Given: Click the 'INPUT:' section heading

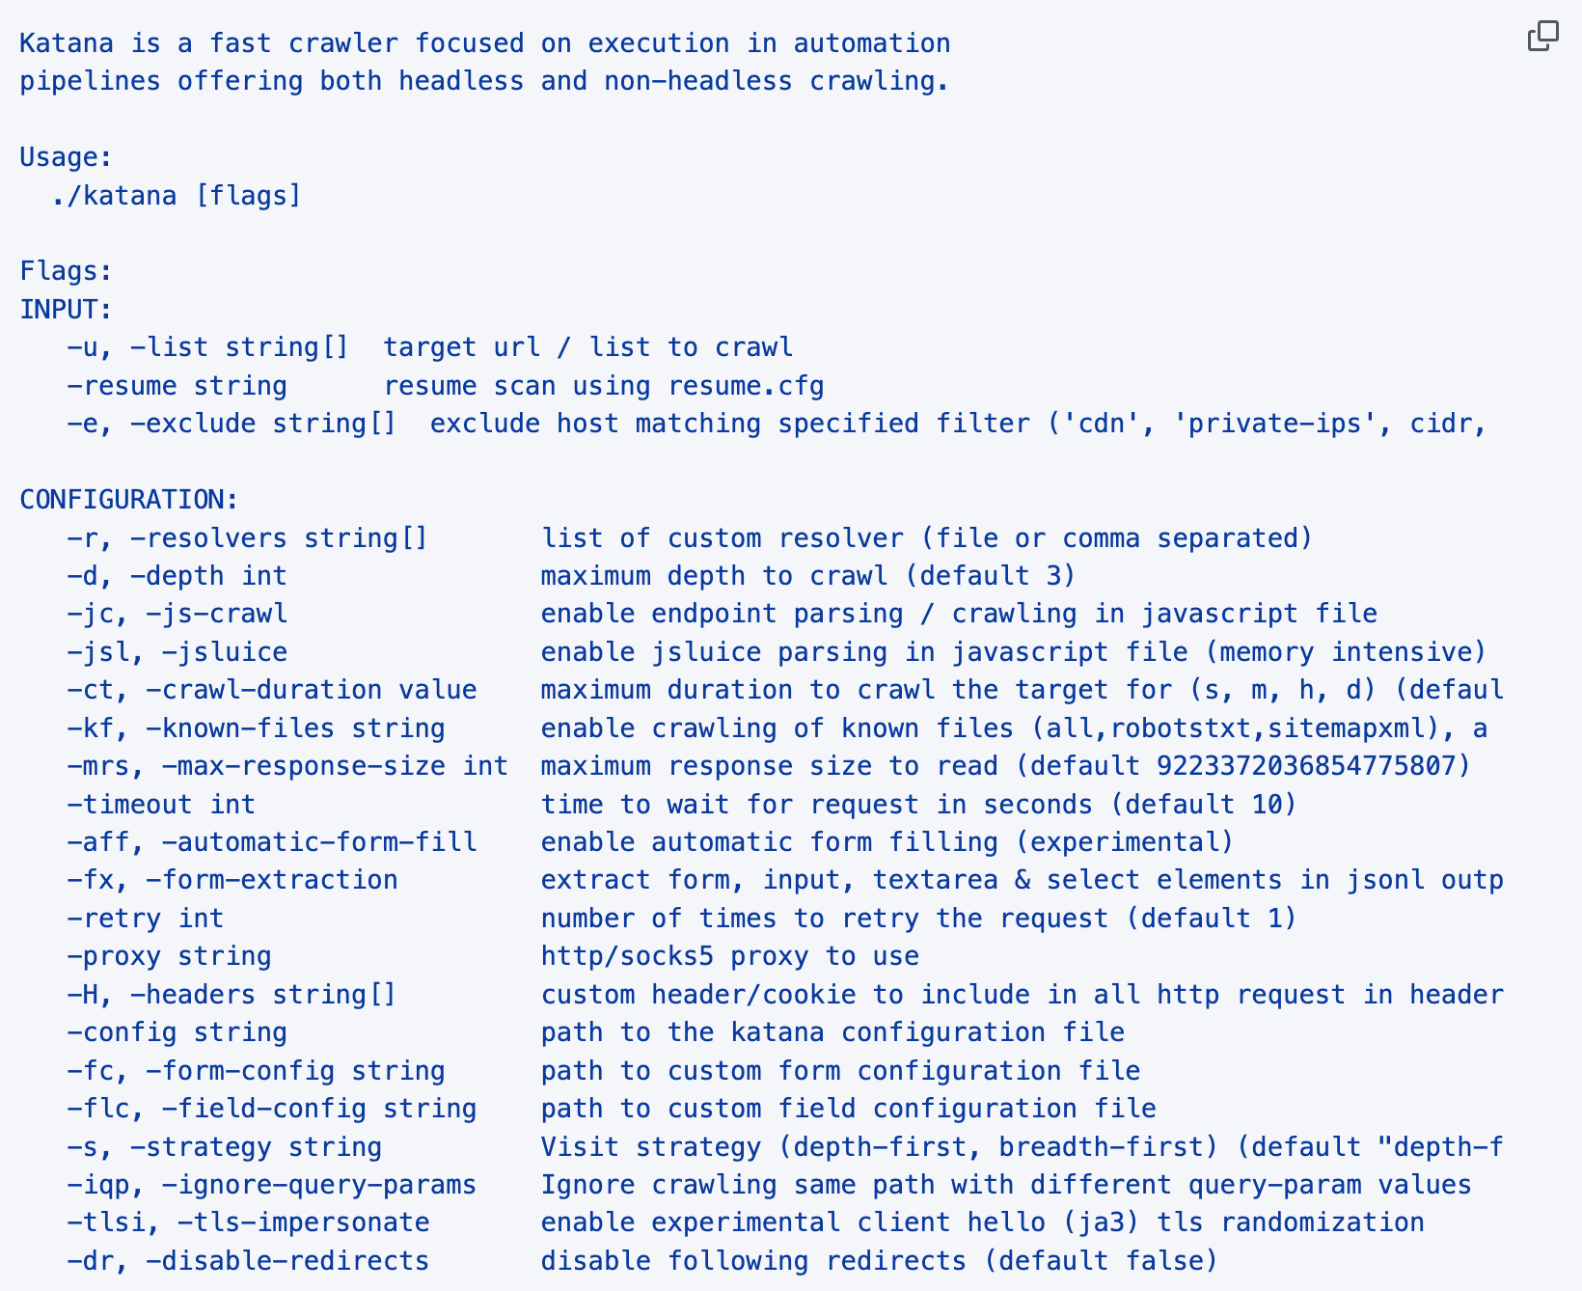Looking at the screenshot, I should (66, 310).
